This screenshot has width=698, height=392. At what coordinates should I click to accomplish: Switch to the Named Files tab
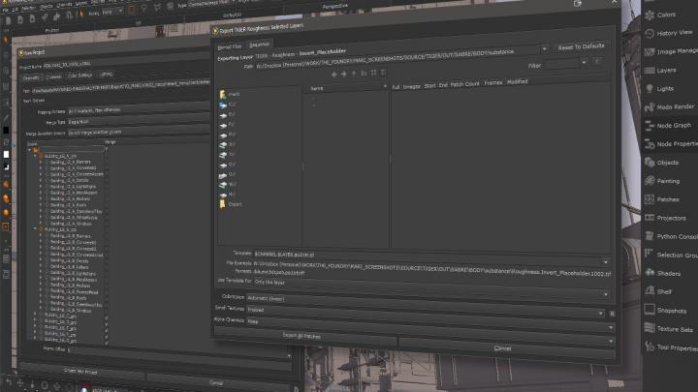tap(228, 45)
